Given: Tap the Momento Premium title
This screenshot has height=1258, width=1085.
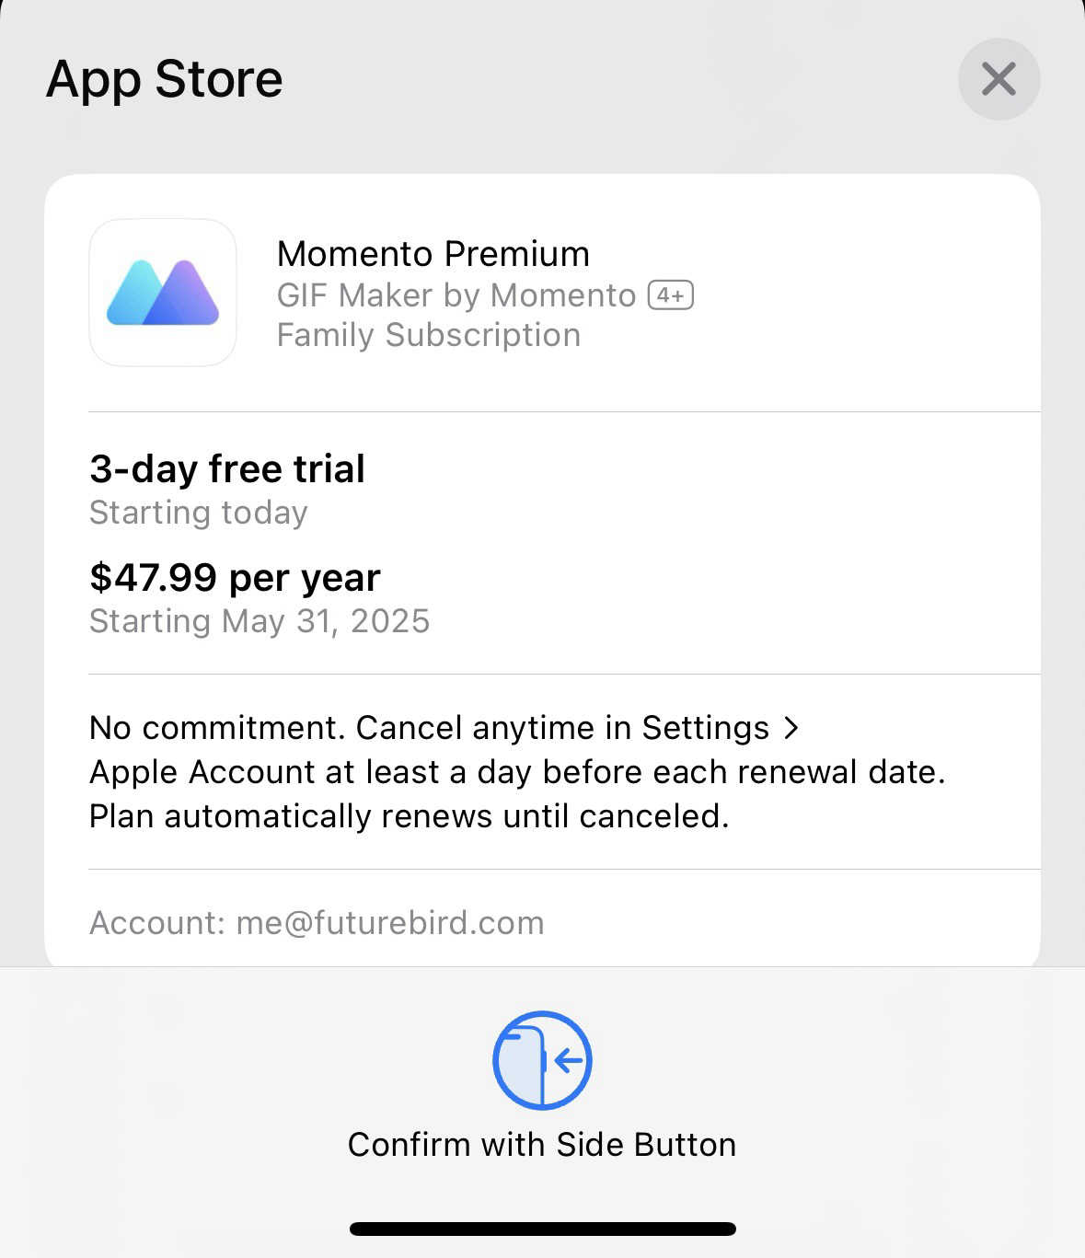Looking at the screenshot, I should pos(433,253).
